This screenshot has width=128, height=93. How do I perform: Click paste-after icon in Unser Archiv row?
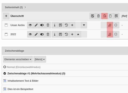110,25
